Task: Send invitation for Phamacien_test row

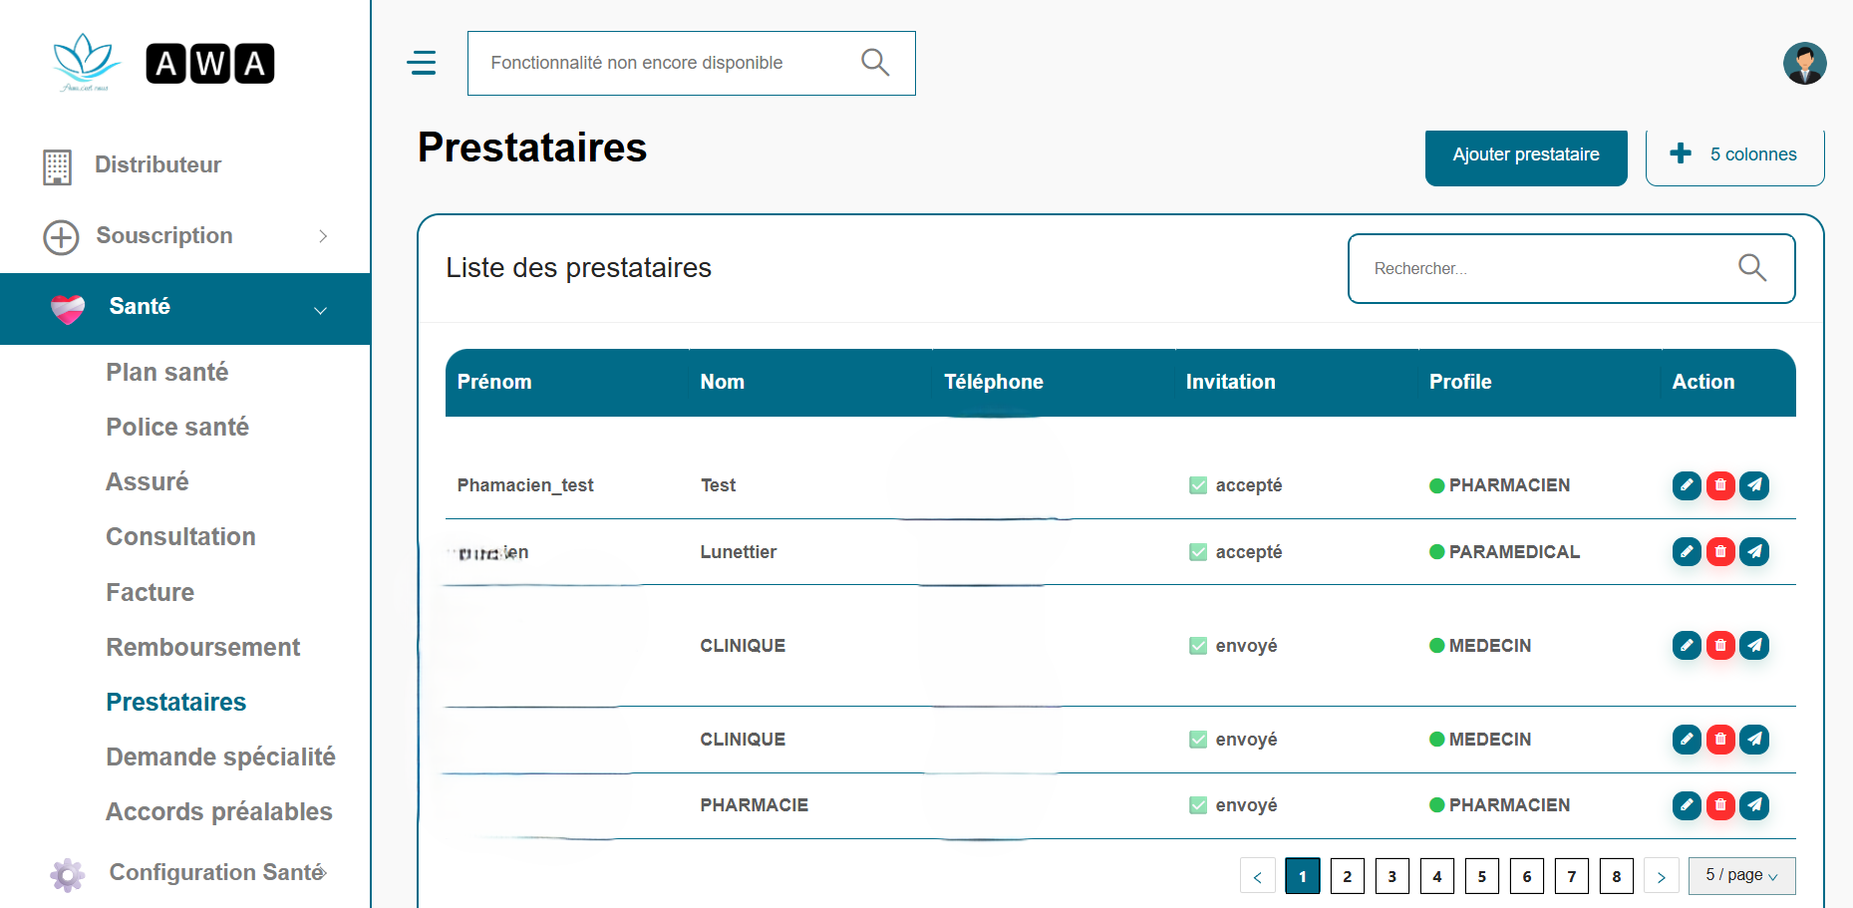Action: (x=1754, y=485)
